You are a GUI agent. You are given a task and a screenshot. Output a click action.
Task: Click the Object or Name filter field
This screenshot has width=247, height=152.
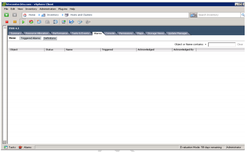222,45
